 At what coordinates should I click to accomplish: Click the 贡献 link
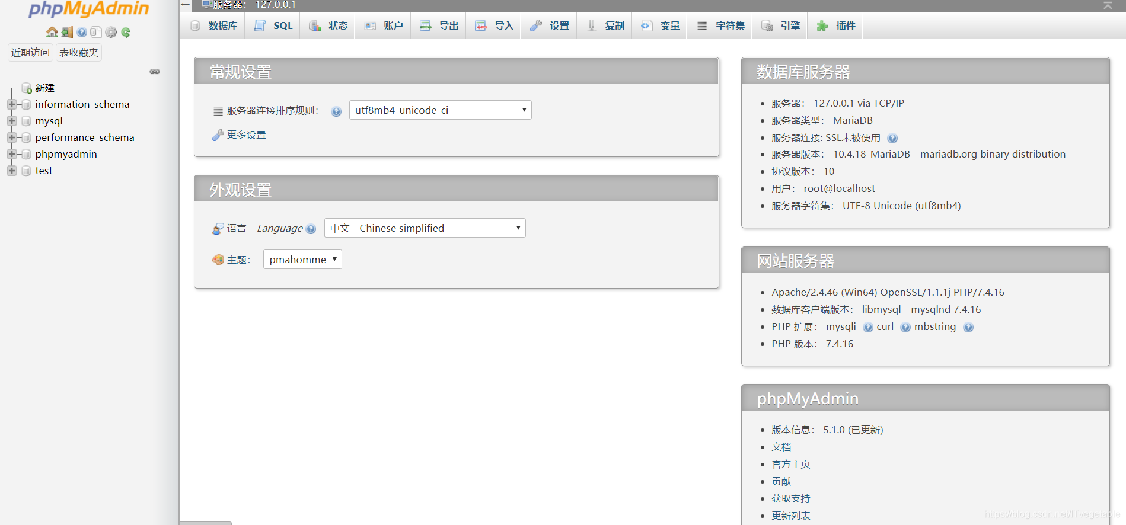point(781,481)
